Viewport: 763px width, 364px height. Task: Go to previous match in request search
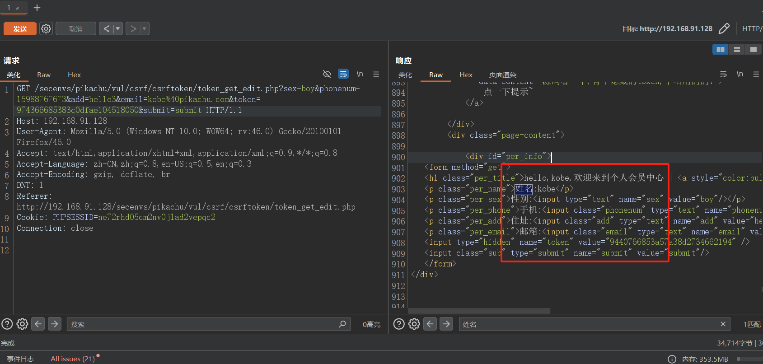point(38,324)
